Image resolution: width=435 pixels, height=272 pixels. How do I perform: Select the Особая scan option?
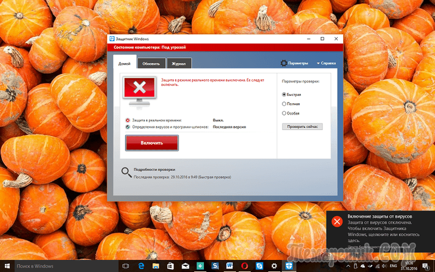tap(290, 113)
